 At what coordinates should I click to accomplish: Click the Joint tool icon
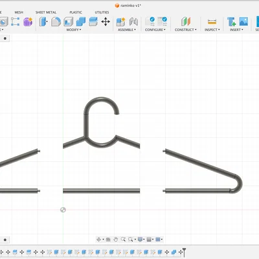click(x=133, y=22)
